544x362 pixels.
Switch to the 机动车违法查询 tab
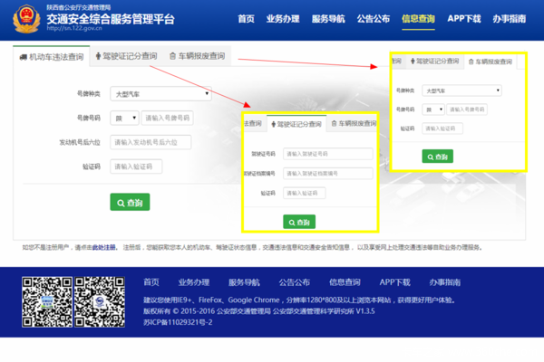click(x=52, y=56)
